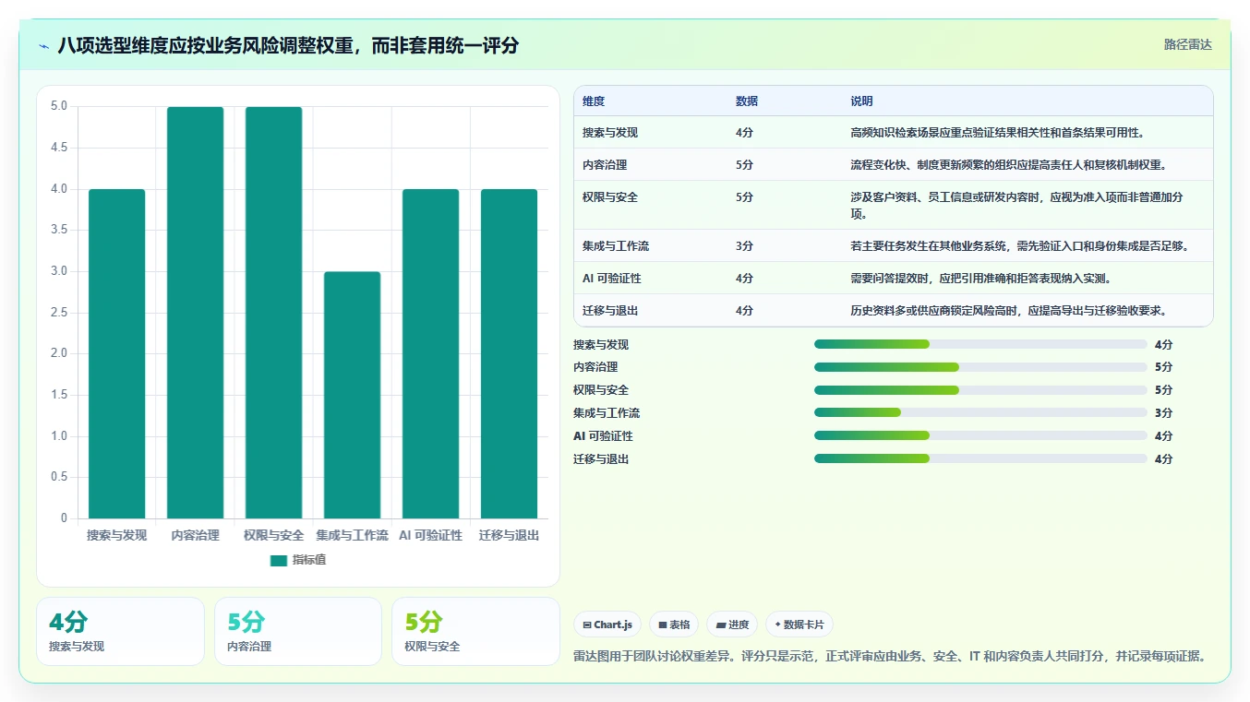This screenshot has width=1250, height=702.
Task: Click the 表格 tag button
Action: click(674, 625)
